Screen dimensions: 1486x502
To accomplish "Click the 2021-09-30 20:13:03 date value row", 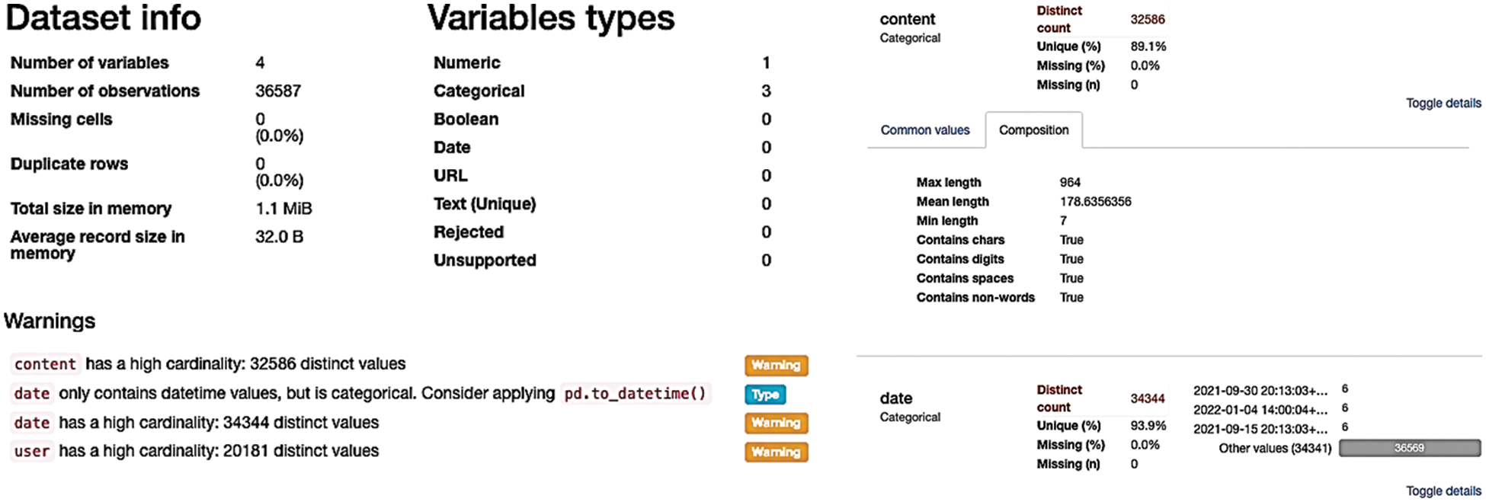I will [x=1260, y=391].
